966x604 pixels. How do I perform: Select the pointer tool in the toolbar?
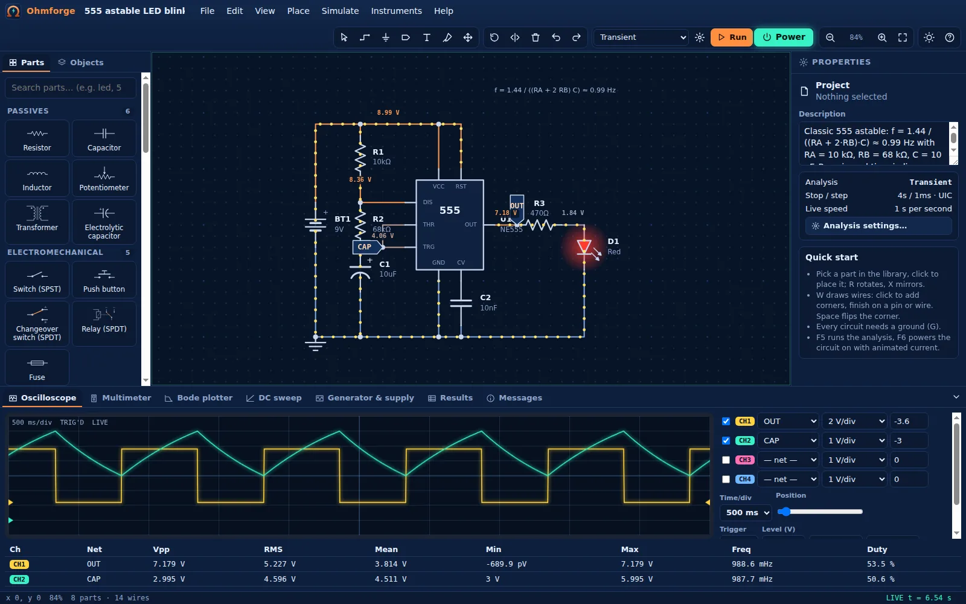coord(344,37)
